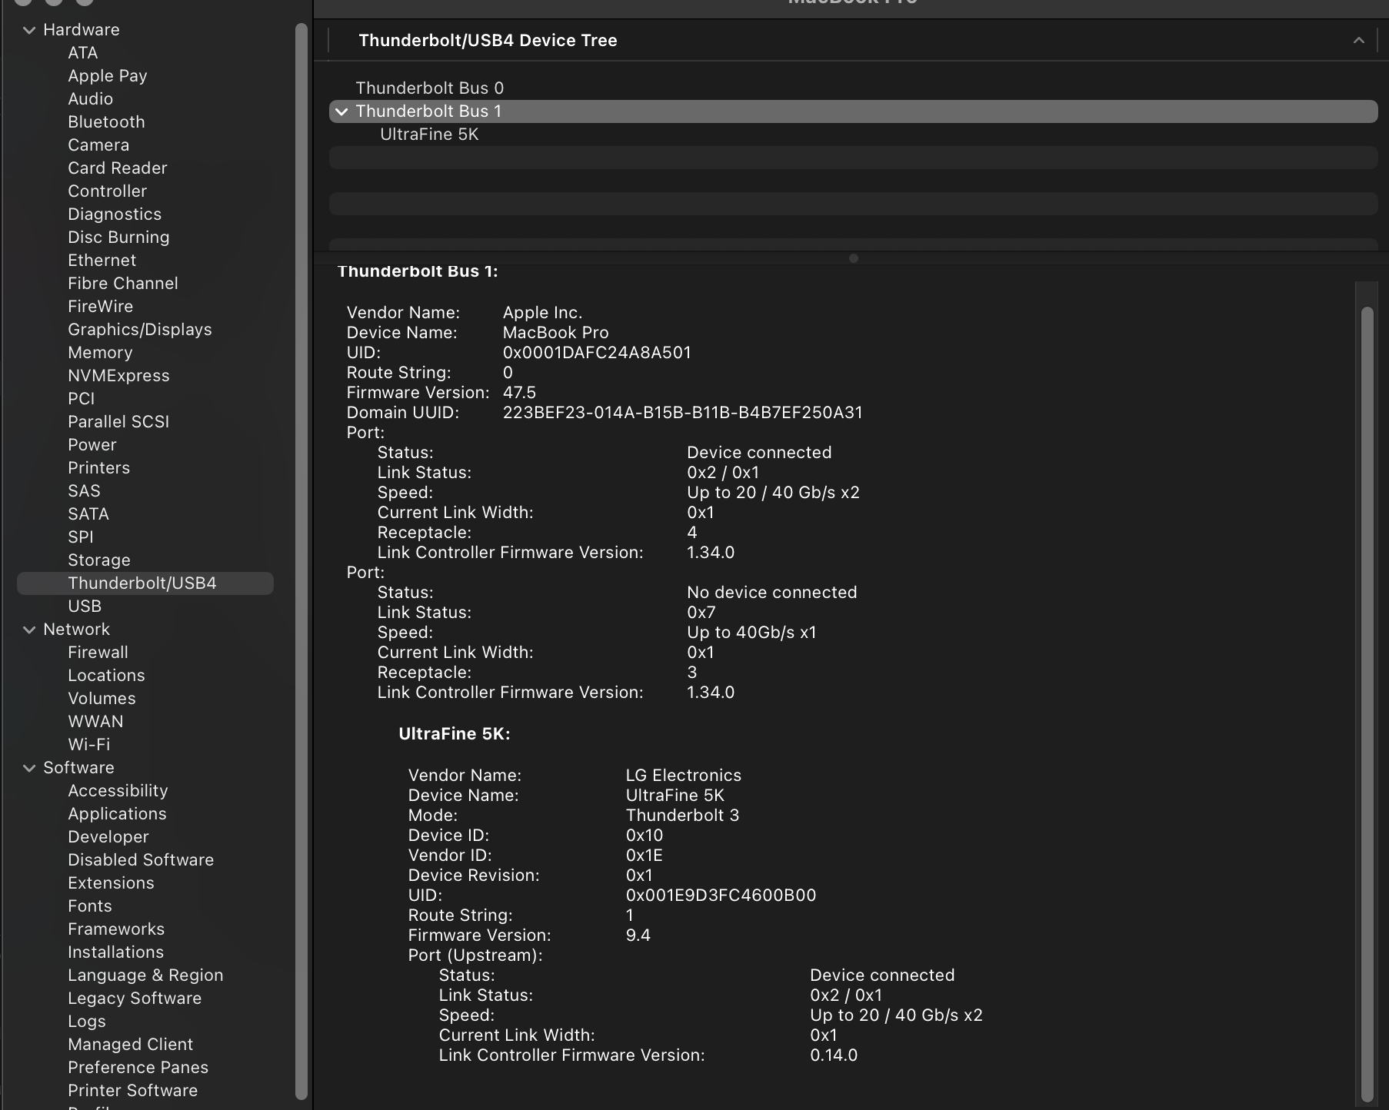Open ATA in sidebar
1389x1110 pixels.
(82, 53)
